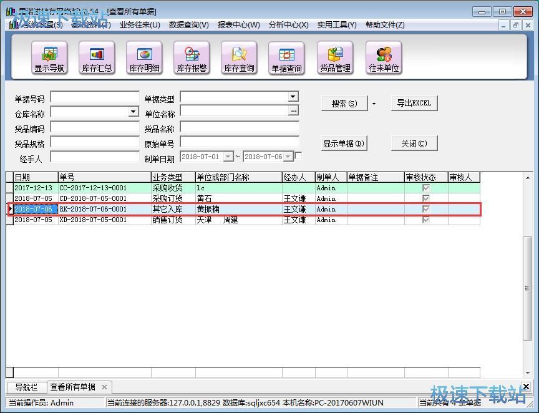Select the 销售订货 business type cell
The width and height of the screenshot is (539, 413).
[173, 220]
